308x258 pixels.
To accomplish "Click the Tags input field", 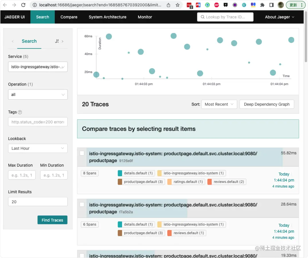I will [38, 122].
